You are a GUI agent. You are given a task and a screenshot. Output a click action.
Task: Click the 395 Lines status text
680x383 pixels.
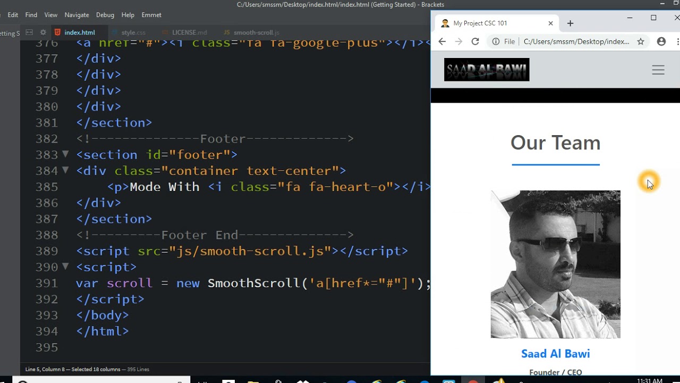coord(137,369)
